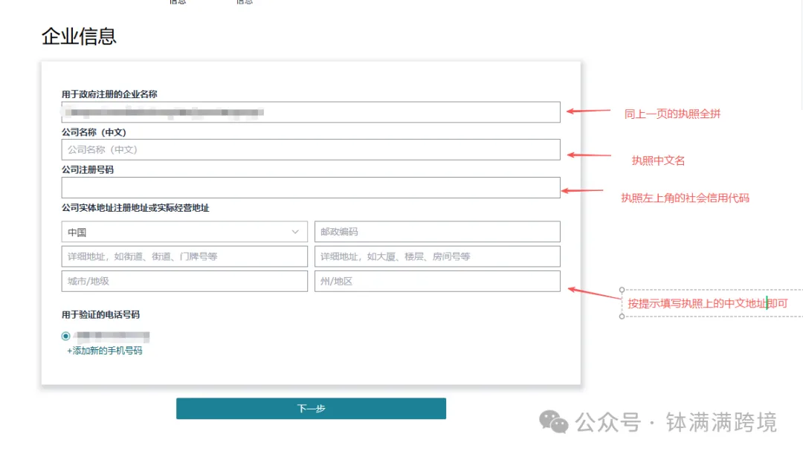
Task: Click the street address field (街道、门牌号)
Action: (184, 256)
